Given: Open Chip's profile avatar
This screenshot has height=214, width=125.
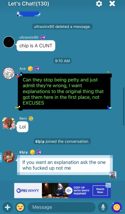Looking at the screenshot, I should coord(9,157).
